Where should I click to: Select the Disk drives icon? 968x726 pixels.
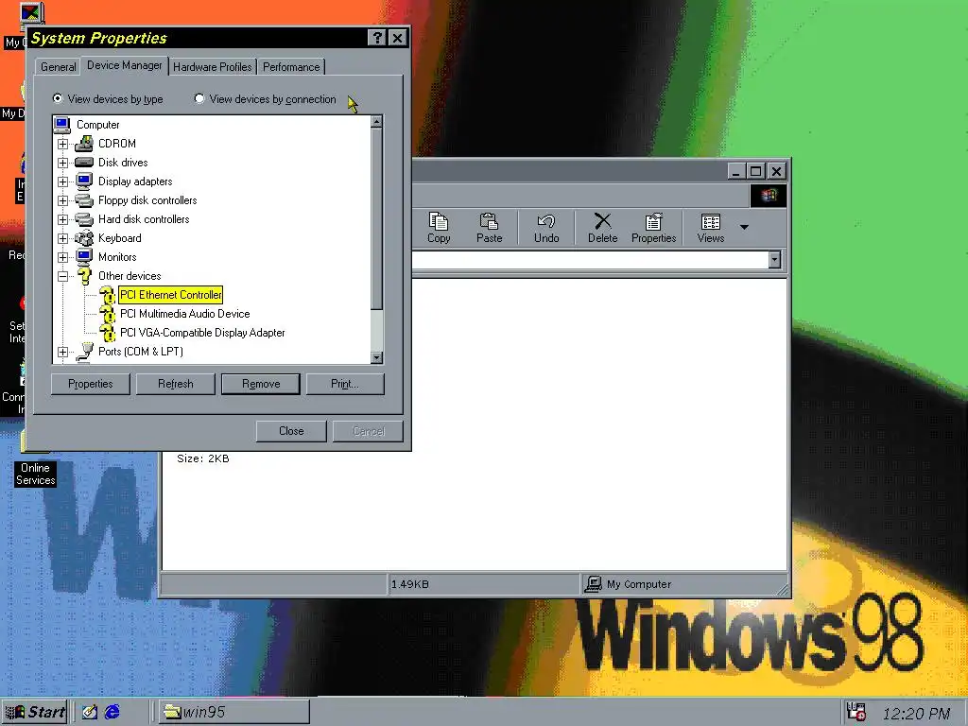[84, 163]
